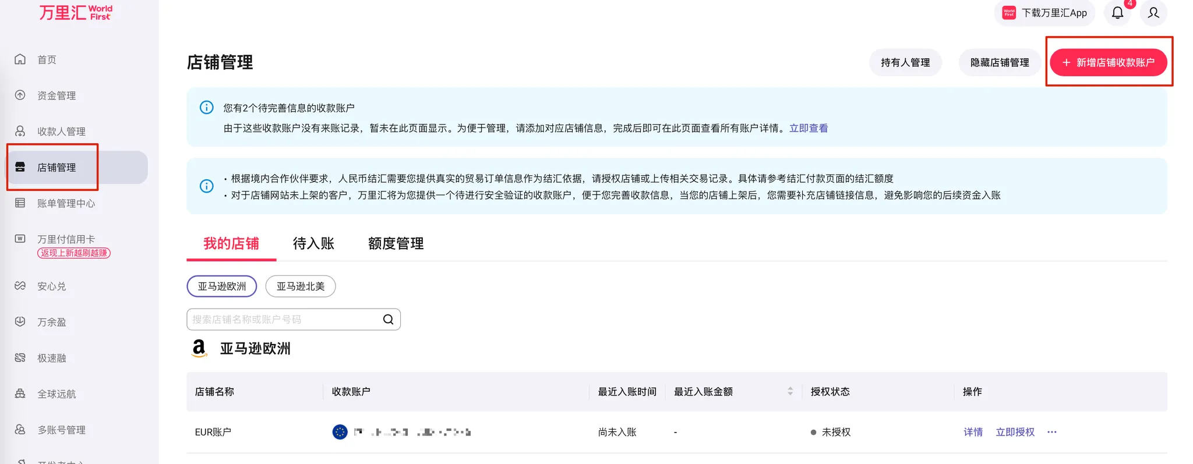This screenshot has width=1193, height=464.
Task: Click the 隐藏店铺管理 button
Action: coord(999,62)
